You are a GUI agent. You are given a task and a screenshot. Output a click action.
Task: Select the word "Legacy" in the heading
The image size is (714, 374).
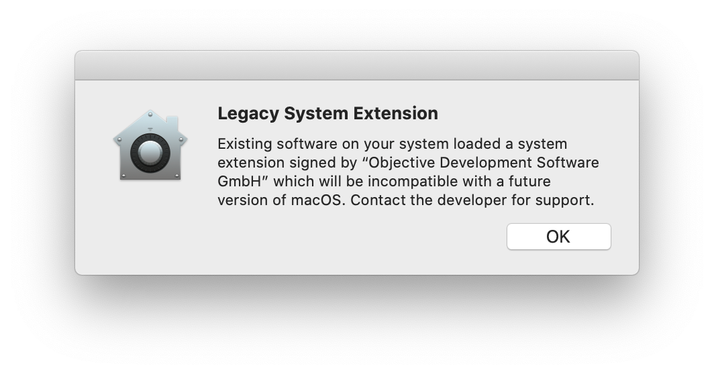pyautogui.click(x=248, y=114)
